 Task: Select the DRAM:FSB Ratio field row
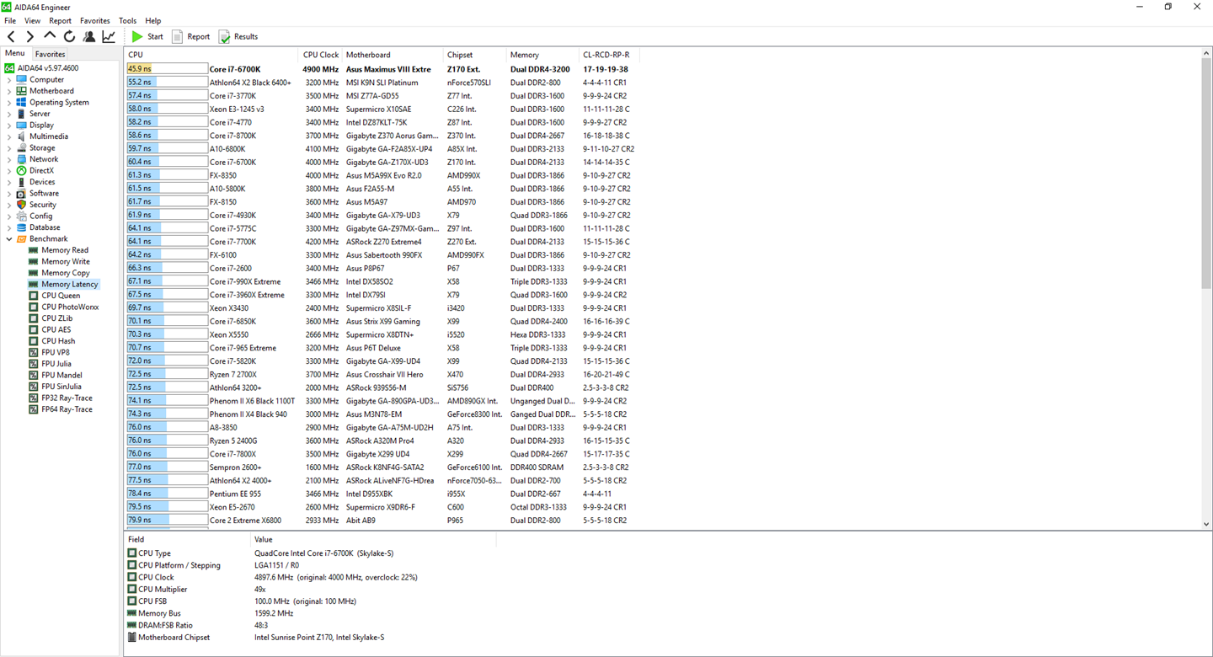310,626
